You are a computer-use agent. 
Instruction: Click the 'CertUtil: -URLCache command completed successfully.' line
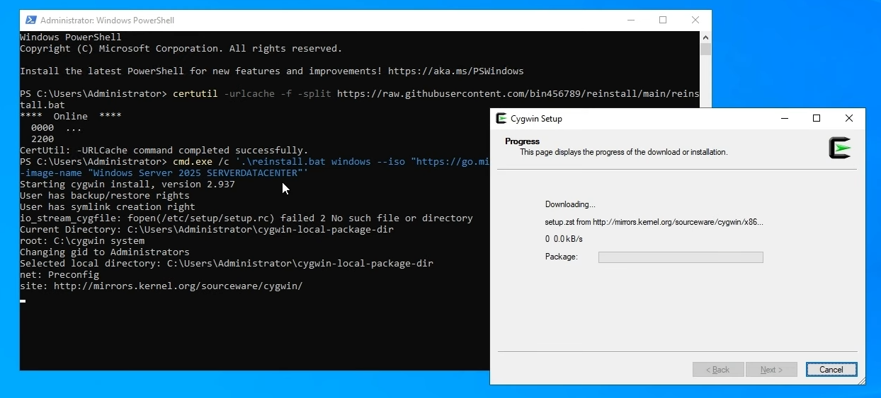pos(164,150)
